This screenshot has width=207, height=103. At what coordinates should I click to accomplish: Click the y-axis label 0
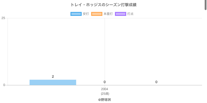(x=4, y=85)
